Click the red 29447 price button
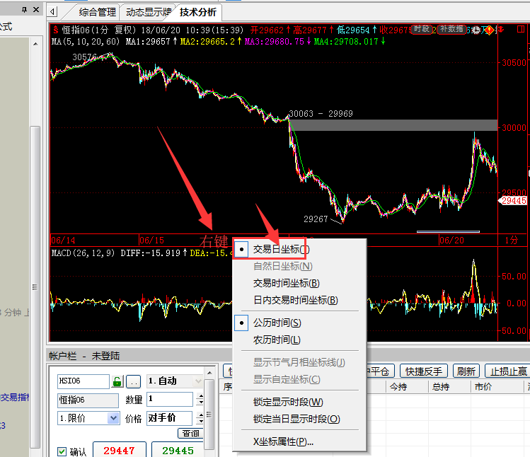This screenshot has width=530, height=457. [119, 450]
